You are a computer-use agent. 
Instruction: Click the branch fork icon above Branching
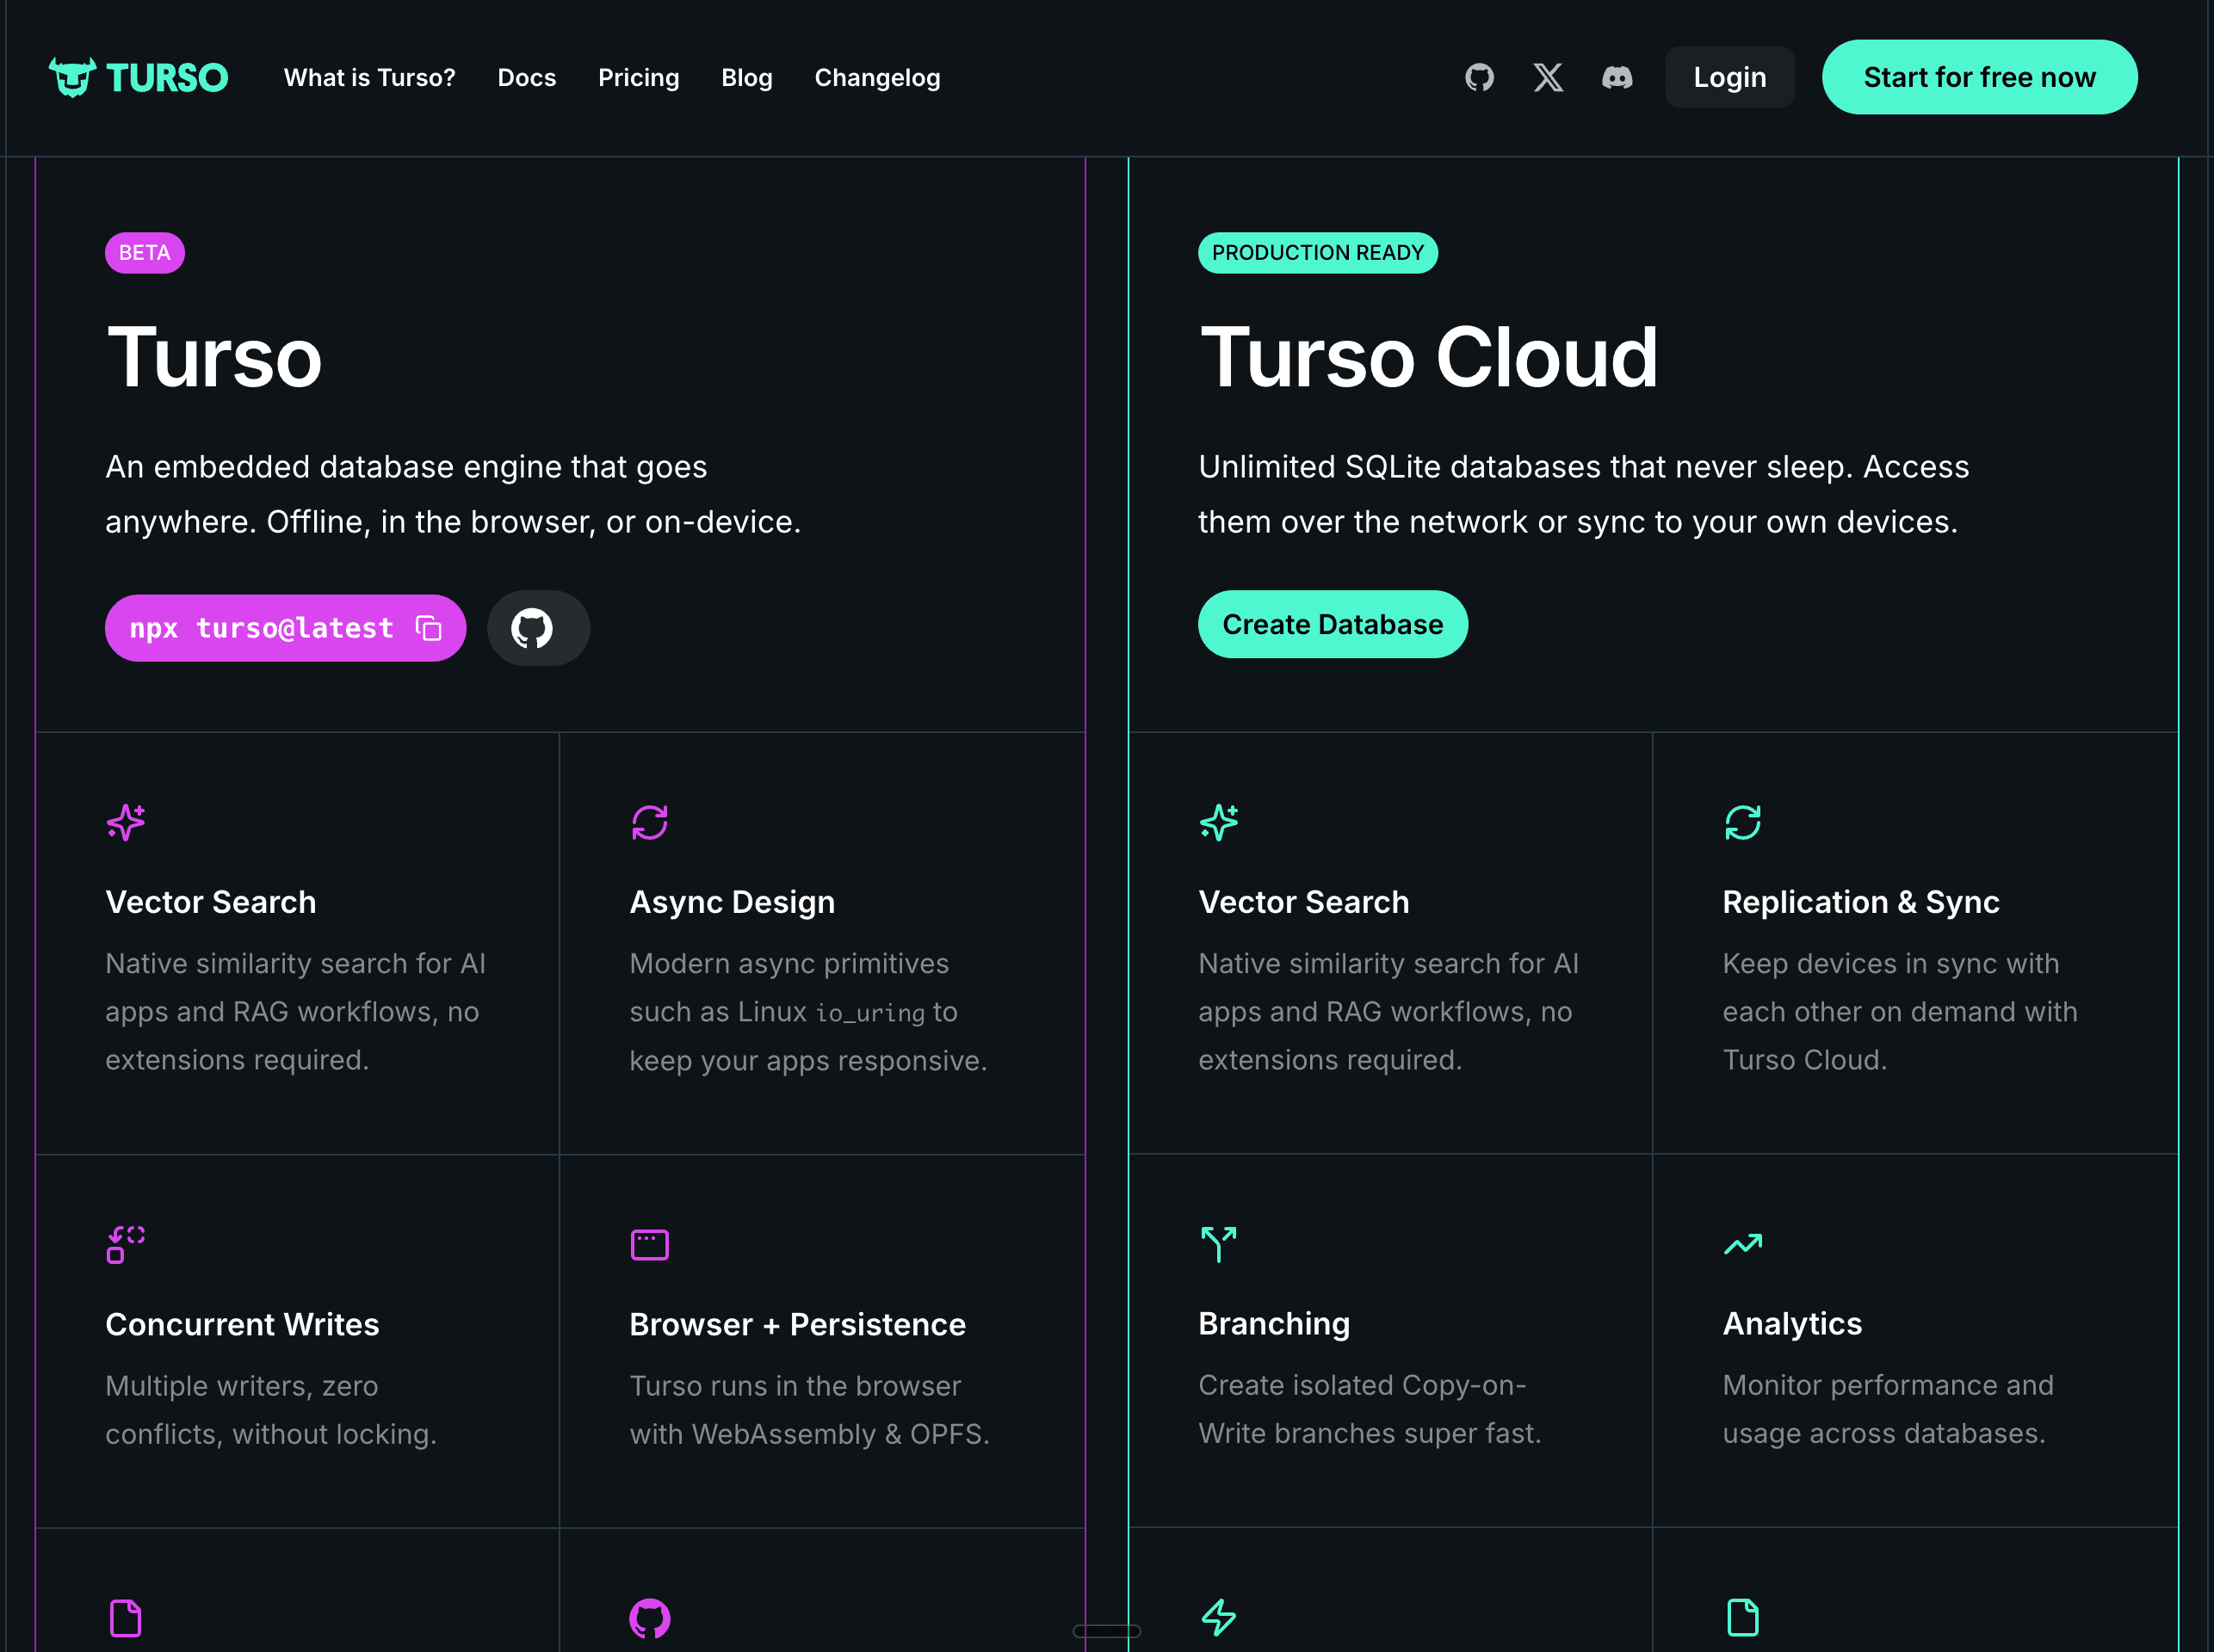coord(1219,1244)
